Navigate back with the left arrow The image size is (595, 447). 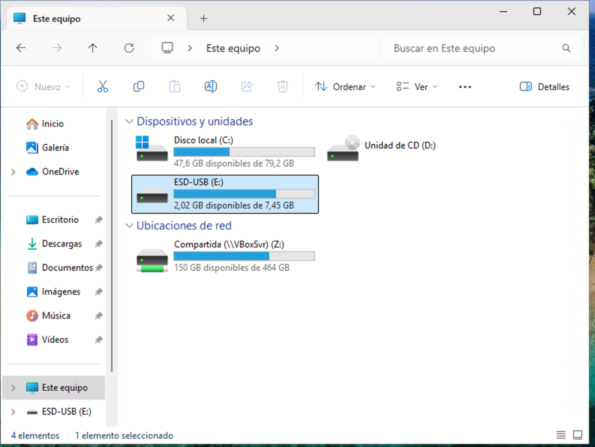coord(21,48)
